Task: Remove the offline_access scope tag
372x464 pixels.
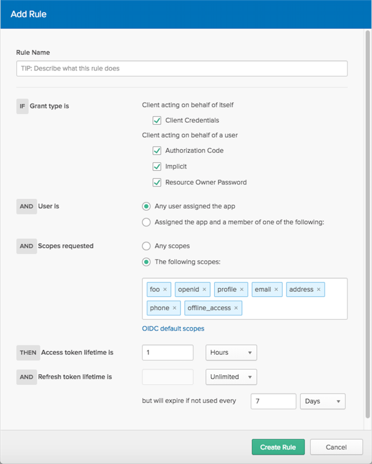Action: point(236,308)
